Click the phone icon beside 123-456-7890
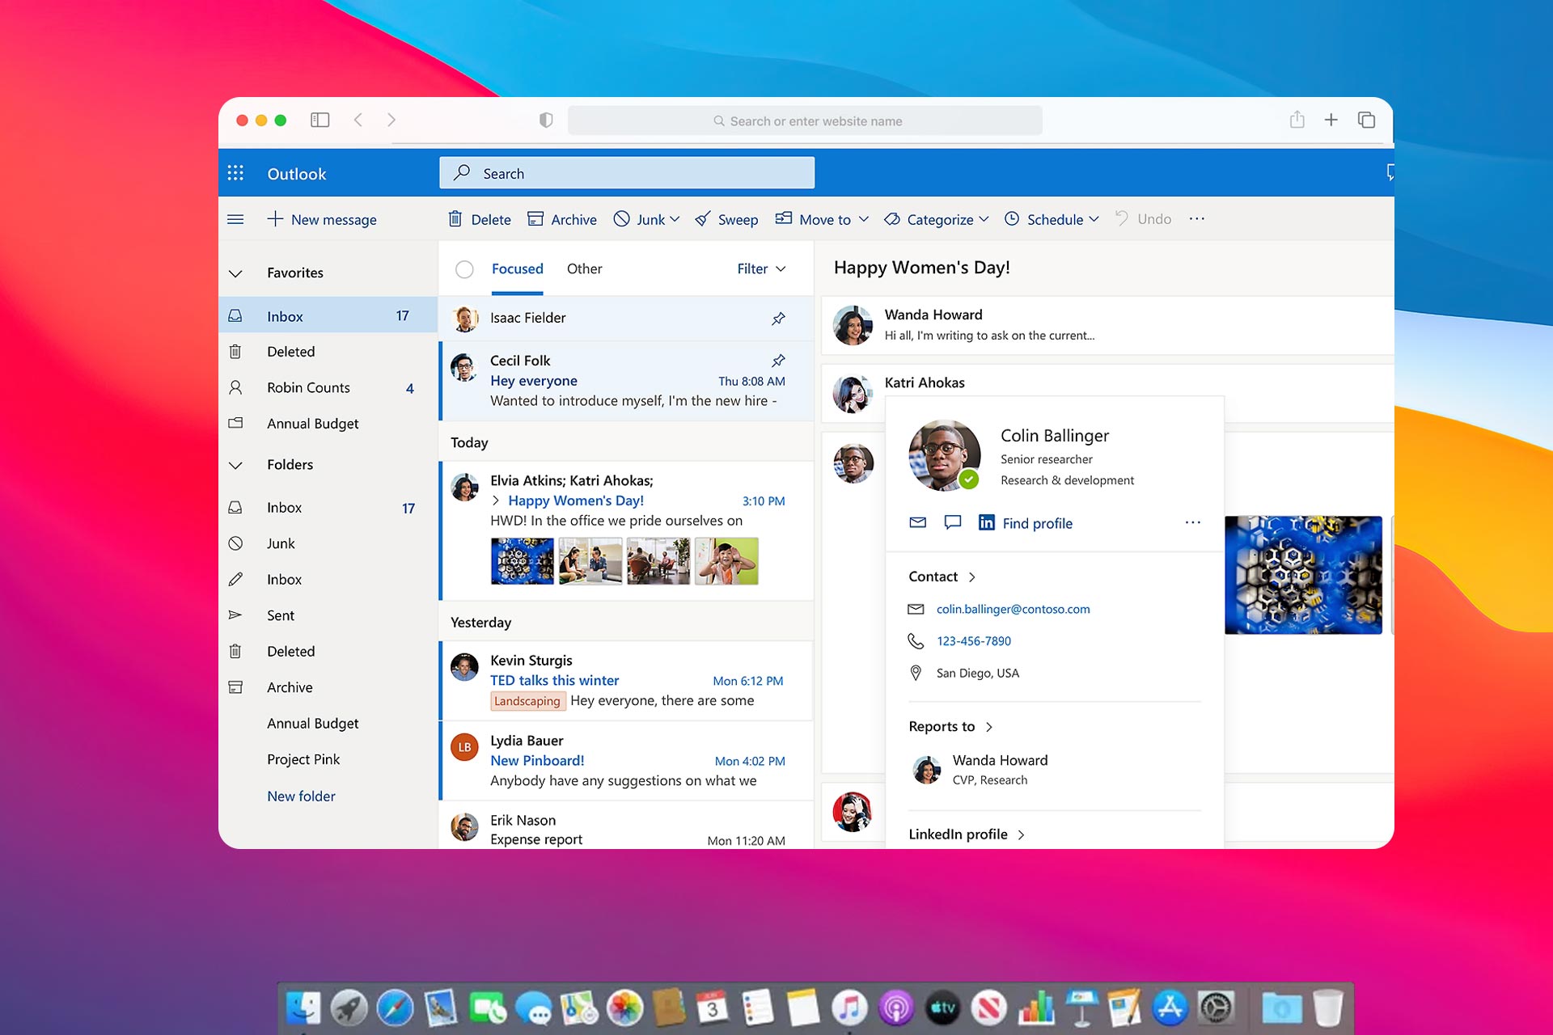Screen dimensions: 1553x1035 click(x=916, y=641)
